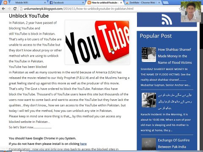This screenshot has height=152, width=203.
Task: Close the Facebook tab
Action: 83,3
